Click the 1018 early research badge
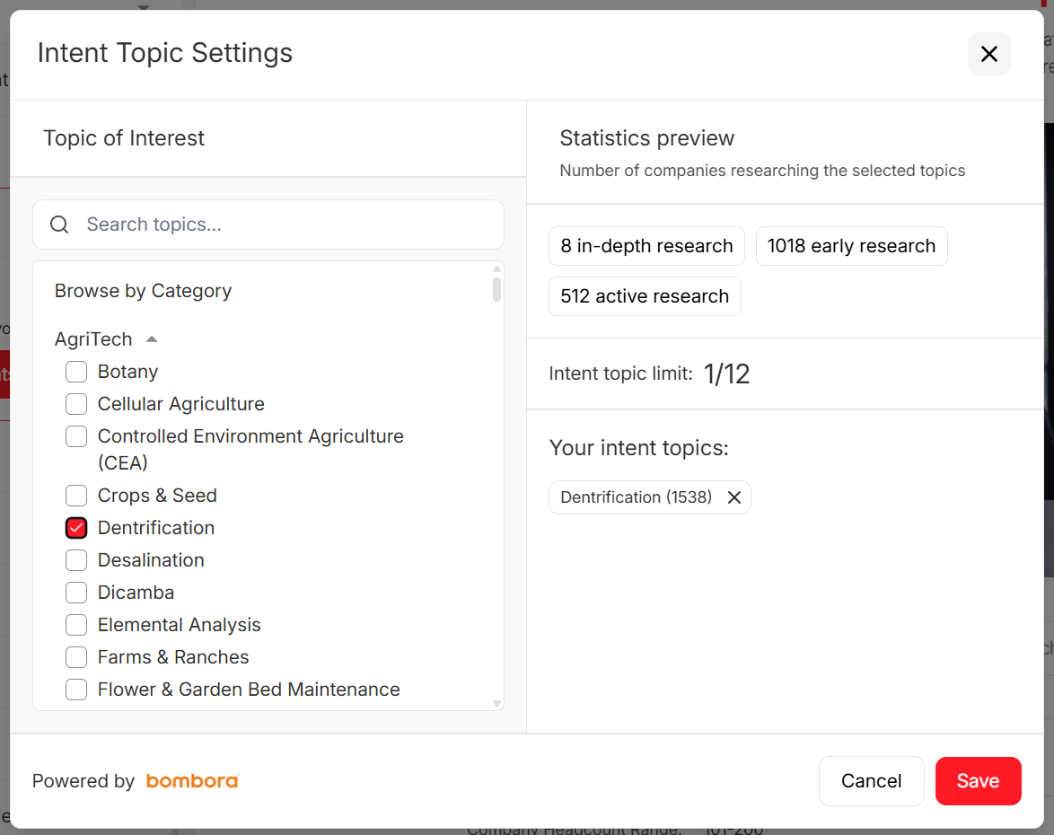1054x835 pixels. point(851,246)
